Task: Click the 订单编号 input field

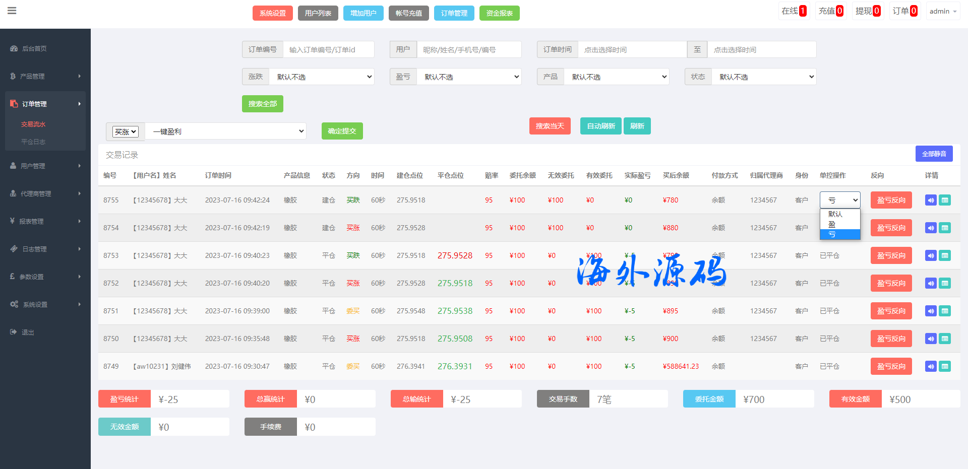Action: (x=328, y=49)
